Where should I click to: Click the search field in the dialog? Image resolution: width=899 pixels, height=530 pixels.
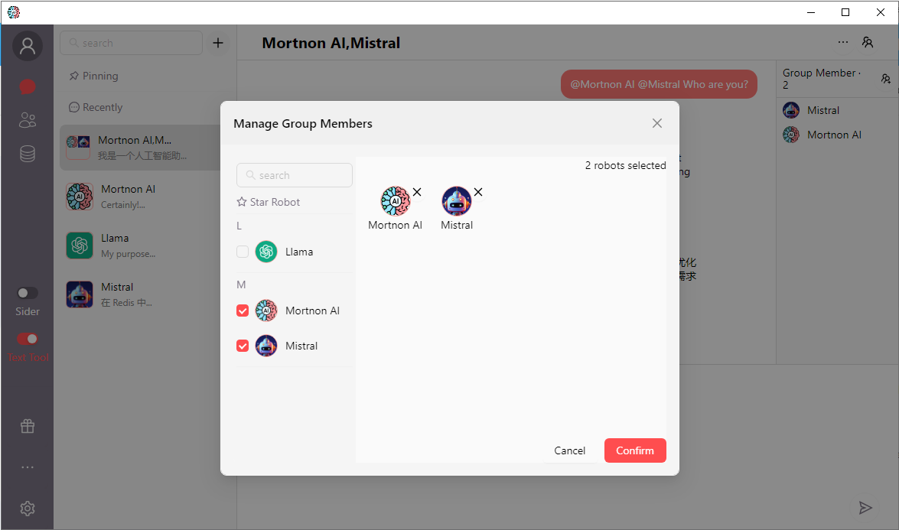(x=295, y=175)
